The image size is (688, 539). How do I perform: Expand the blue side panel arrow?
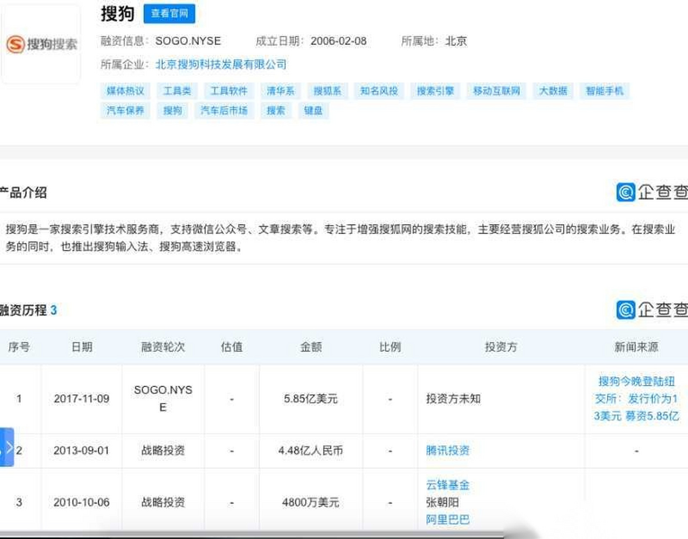coord(7,447)
